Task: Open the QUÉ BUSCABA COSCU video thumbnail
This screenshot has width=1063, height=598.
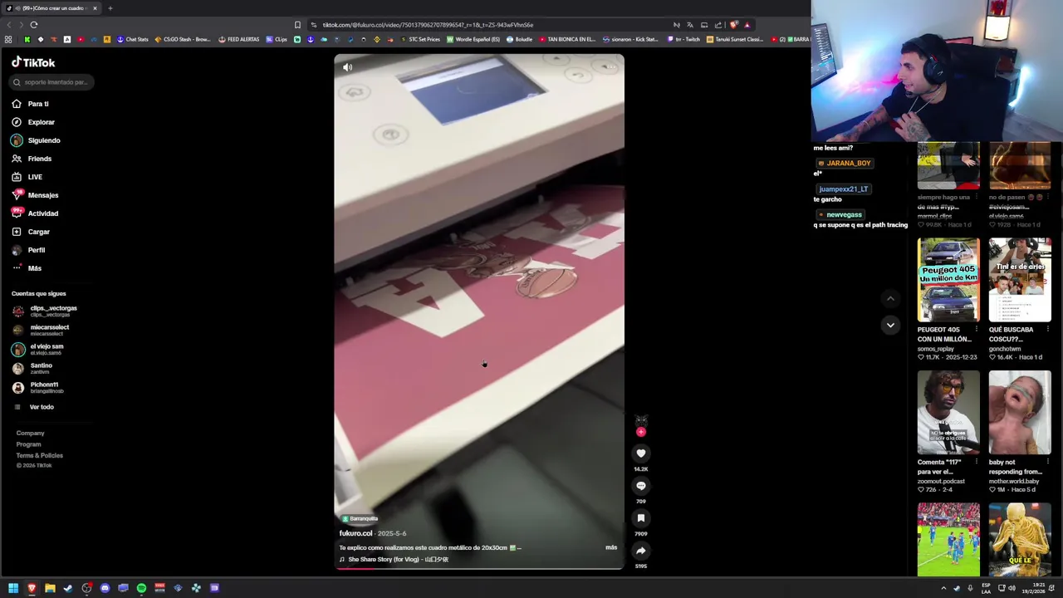Action: pyautogui.click(x=1020, y=280)
